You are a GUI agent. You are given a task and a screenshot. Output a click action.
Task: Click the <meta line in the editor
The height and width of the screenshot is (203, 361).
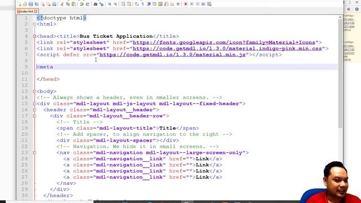pyautogui.click(x=187, y=67)
